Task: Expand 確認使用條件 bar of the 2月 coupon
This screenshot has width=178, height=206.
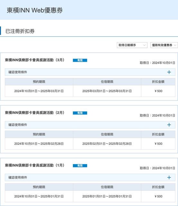Action: [90, 125]
